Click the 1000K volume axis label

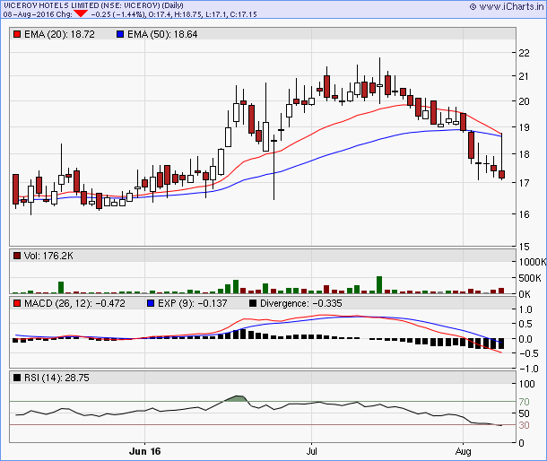click(532, 262)
